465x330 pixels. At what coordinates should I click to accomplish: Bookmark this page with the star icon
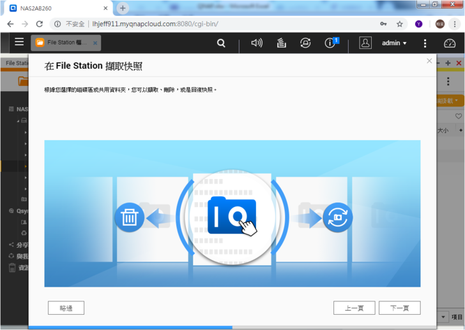click(x=400, y=24)
